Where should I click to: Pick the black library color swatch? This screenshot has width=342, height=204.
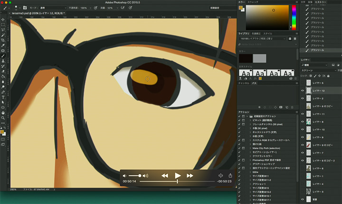coord(246,58)
